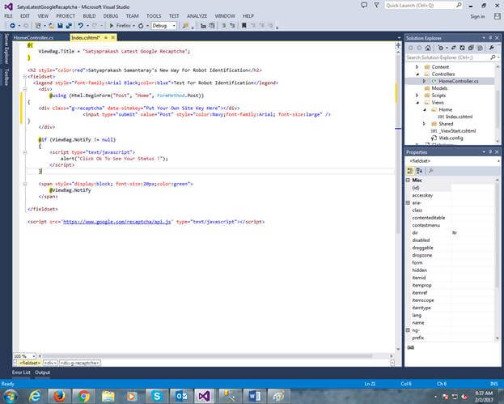Open the BUILD menu
The height and width of the screenshot is (404, 504).
click(x=89, y=15)
